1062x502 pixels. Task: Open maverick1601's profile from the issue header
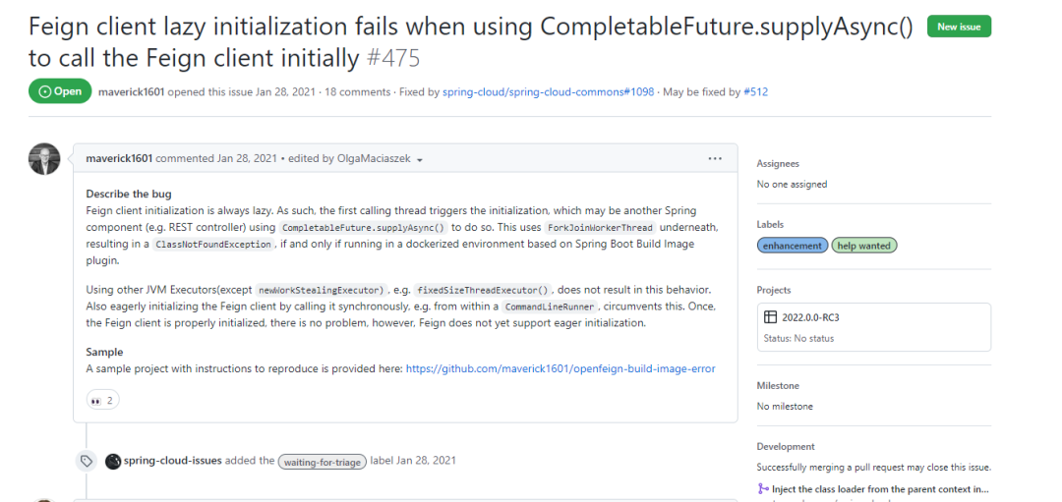[131, 92]
